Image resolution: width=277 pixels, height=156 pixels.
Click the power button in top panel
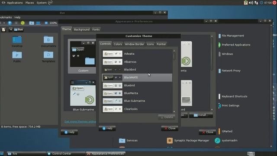pyautogui.click(x=274, y=3)
